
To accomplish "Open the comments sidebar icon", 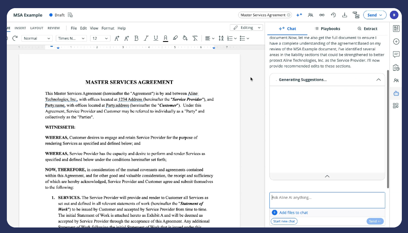I will [396, 54].
